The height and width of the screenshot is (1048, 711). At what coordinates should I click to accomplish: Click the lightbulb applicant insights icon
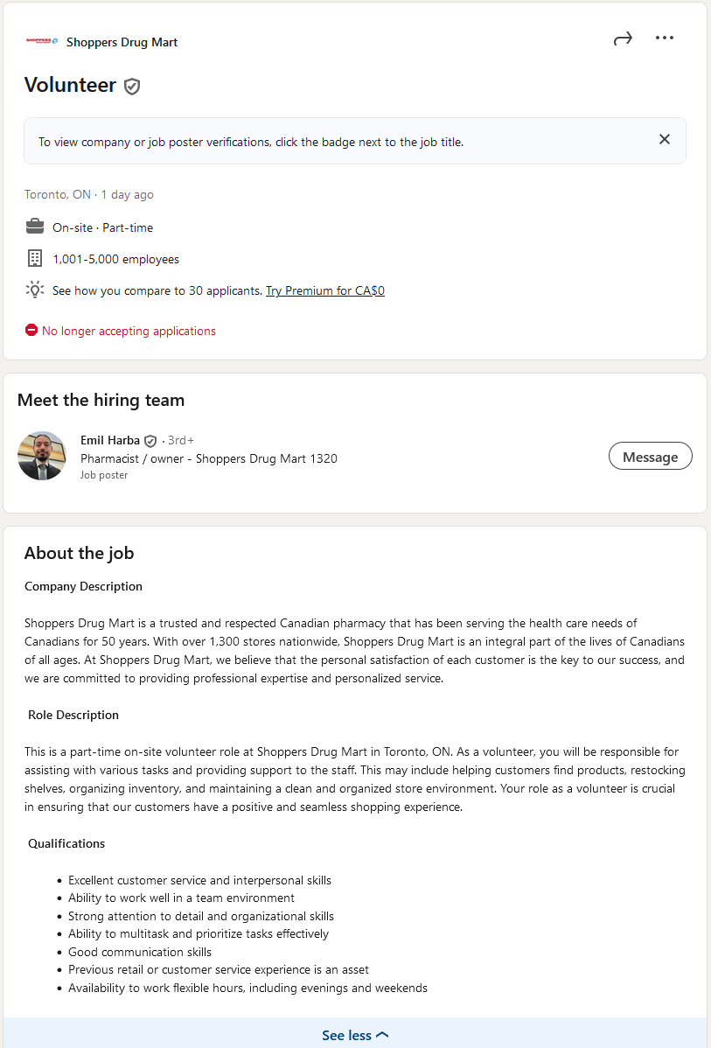click(35, 290)
